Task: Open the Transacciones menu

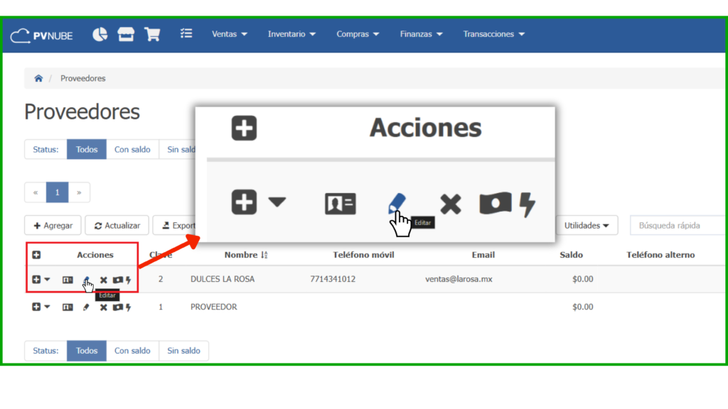Action: click(x=493, y=34)
